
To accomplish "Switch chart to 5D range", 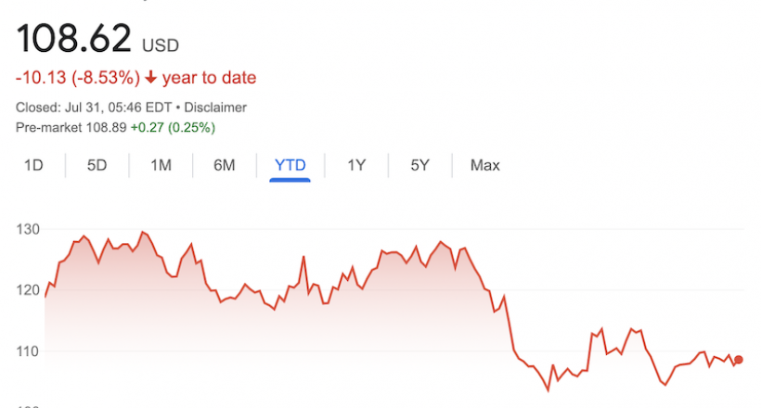I will pos(97,165).
